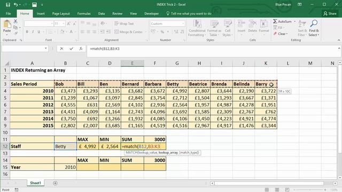This screenshot has height=192, width=342.
Task: Click the Copy icon in Clipboard group
Action: (15, 27)
